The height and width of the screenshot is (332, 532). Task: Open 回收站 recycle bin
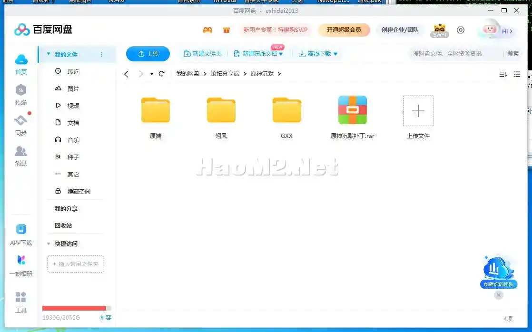coord(63,225)
